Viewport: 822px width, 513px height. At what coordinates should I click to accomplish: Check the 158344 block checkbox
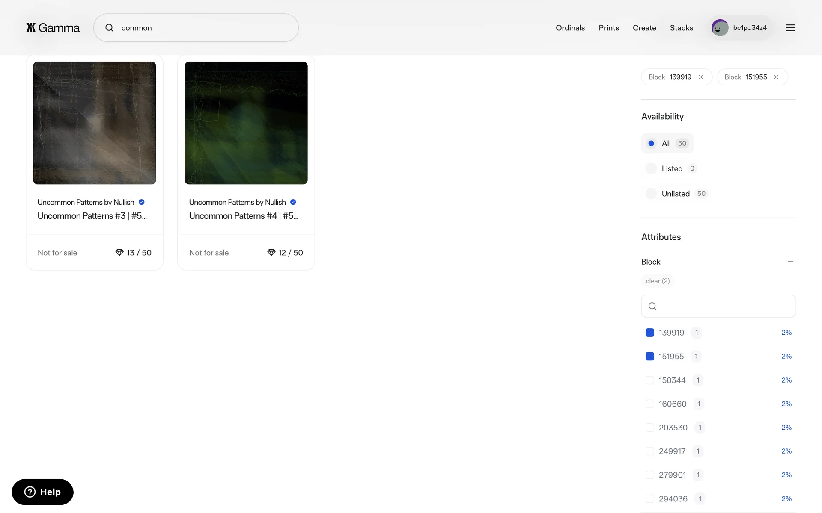click(649, 380)
